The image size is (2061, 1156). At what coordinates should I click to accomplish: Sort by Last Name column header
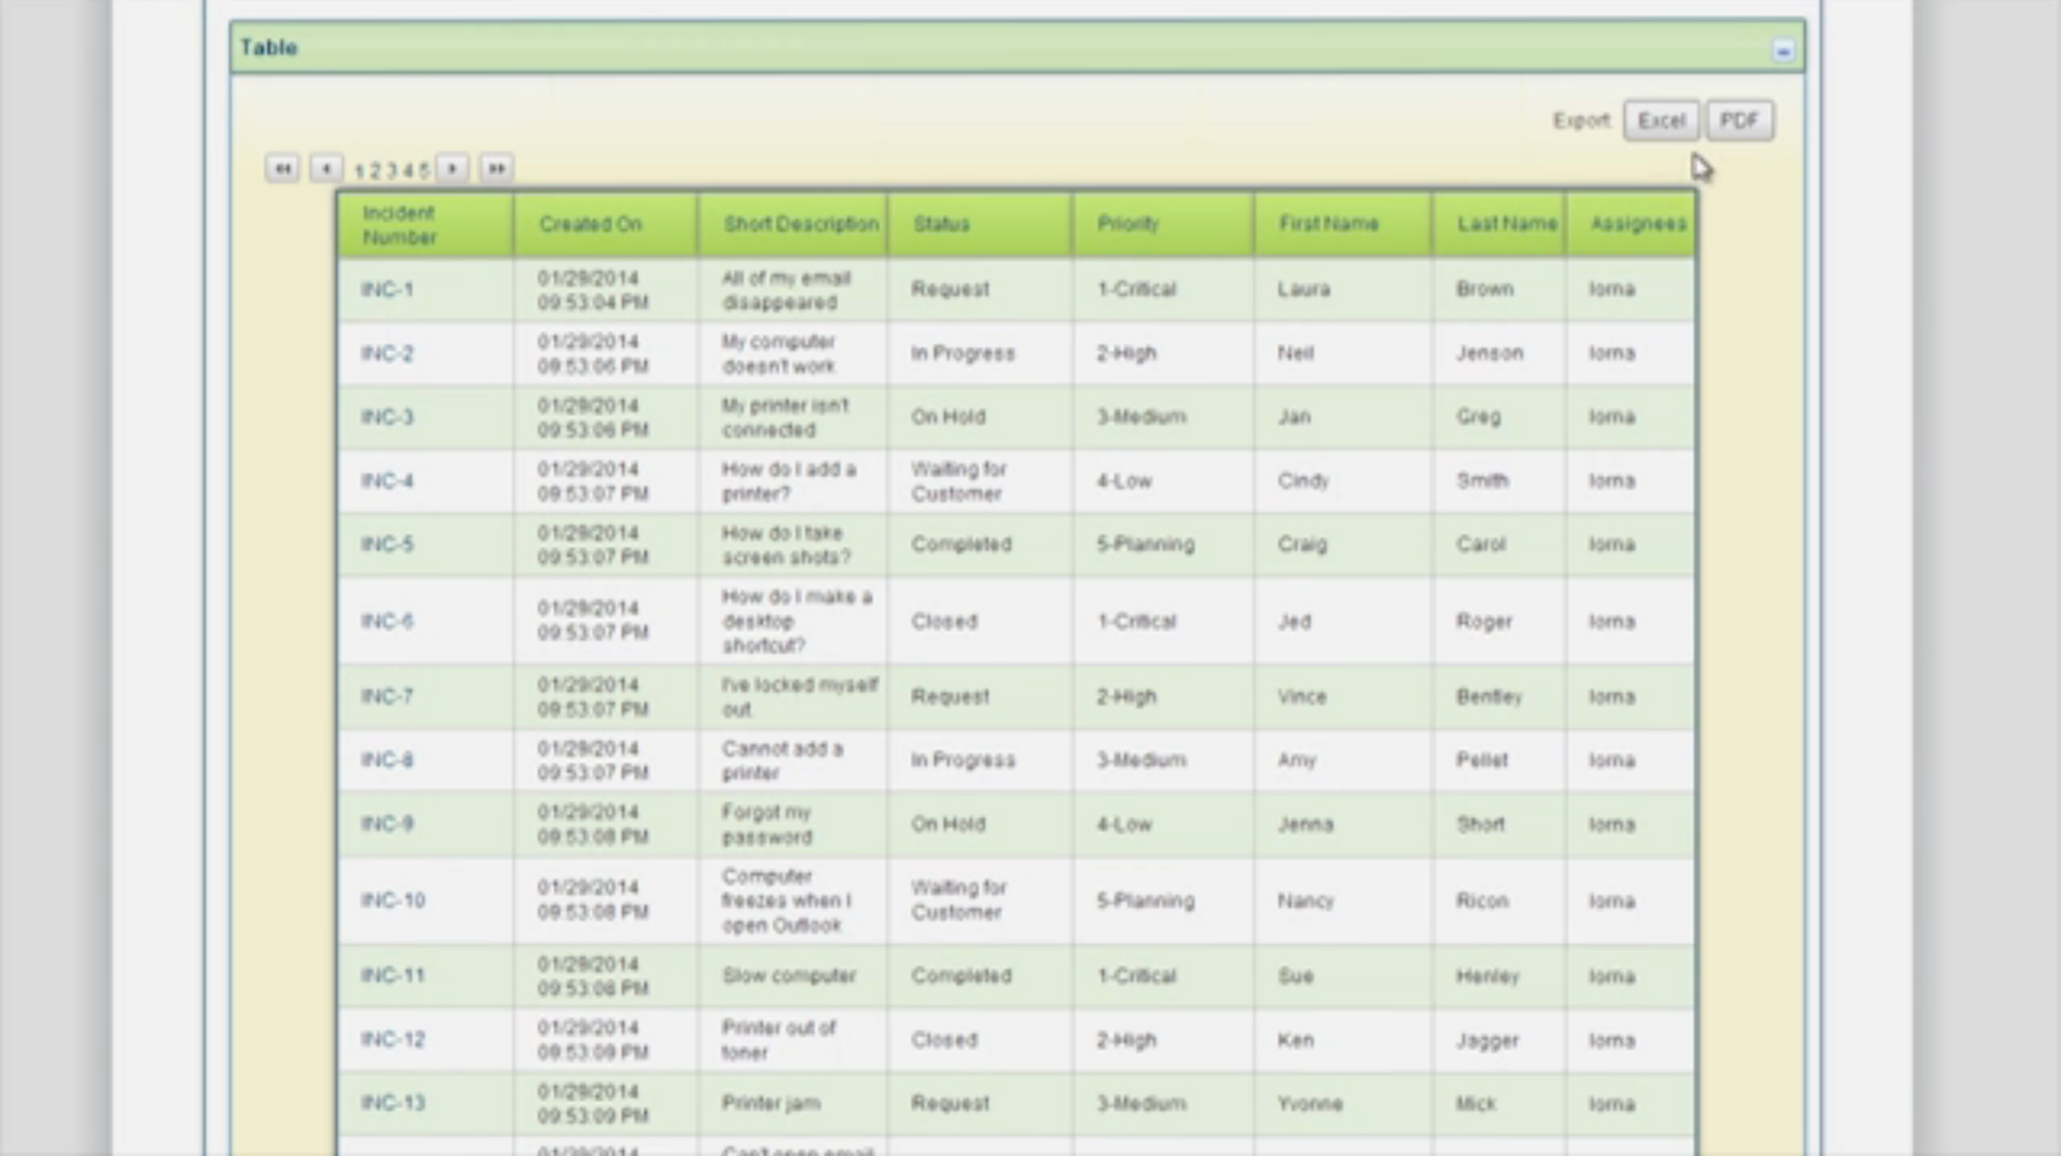tap(1506, 224)
